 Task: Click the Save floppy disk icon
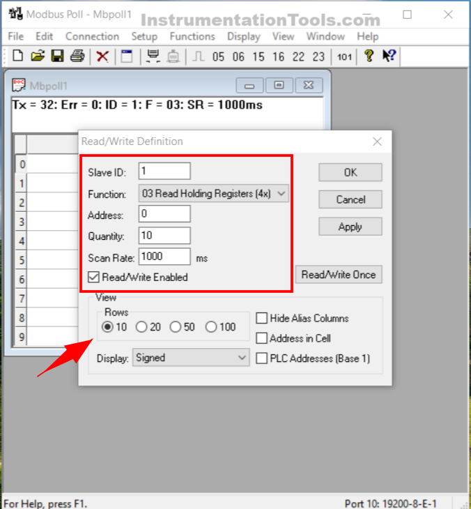pos(57,56)
